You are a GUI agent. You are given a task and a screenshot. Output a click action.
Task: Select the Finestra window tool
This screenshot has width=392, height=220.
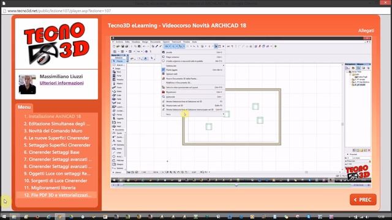[x=117, y=79]
